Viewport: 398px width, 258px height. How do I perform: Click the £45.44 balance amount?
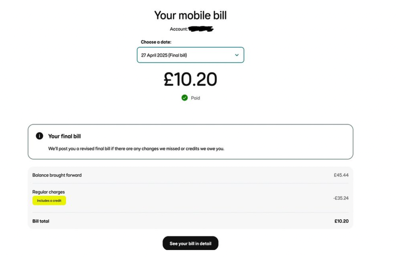tap(341, 175)
